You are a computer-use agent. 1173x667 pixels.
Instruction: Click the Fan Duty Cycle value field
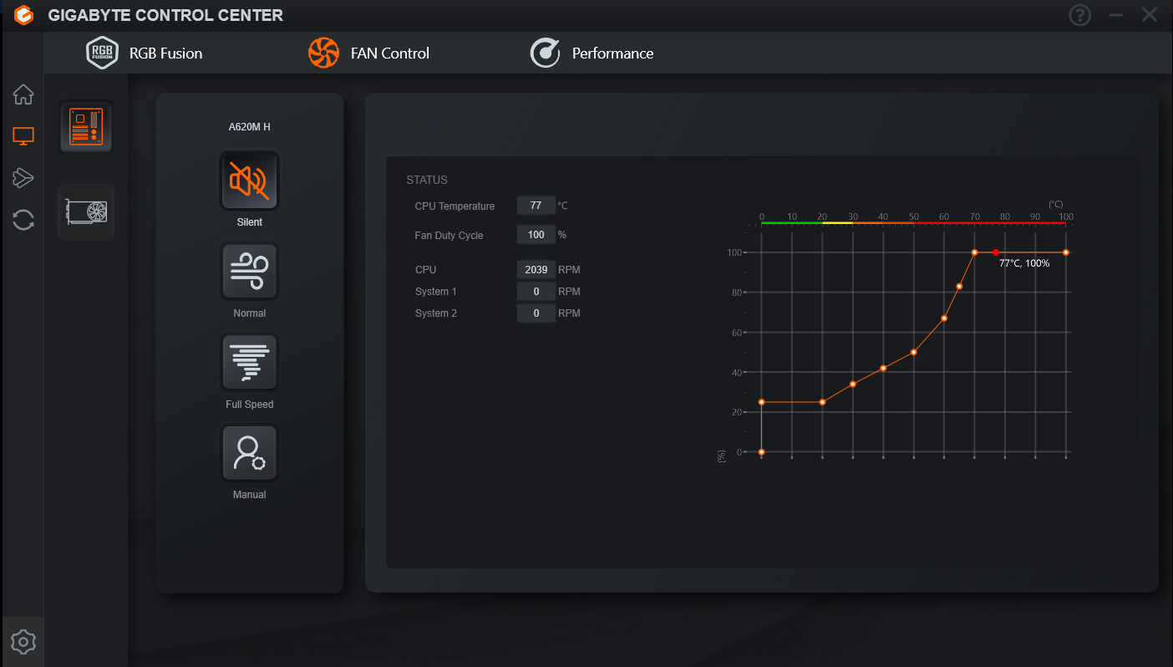click(536, 235)
